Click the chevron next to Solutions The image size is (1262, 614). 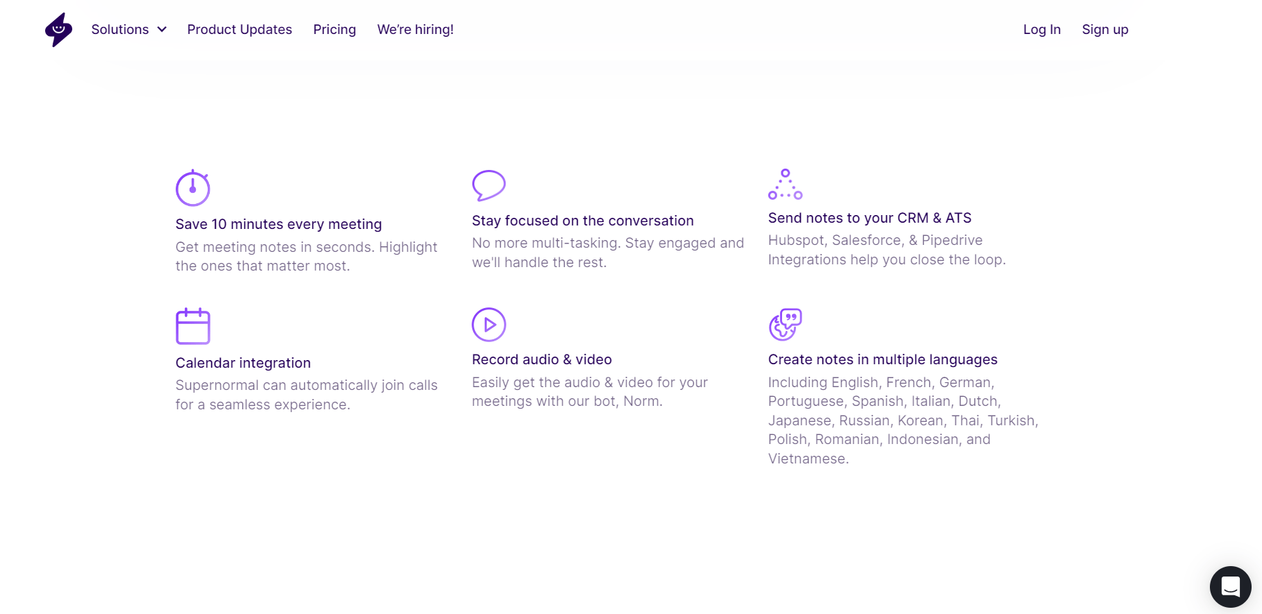coord(162,30)
